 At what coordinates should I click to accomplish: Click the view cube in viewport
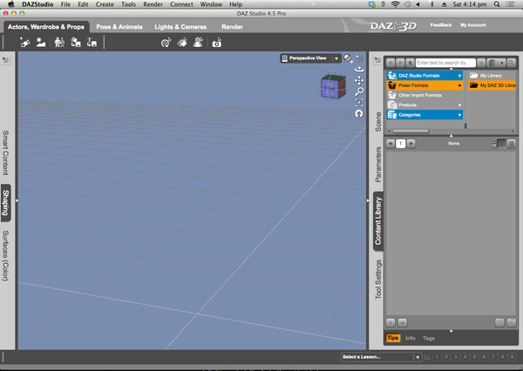click(333, 87)
